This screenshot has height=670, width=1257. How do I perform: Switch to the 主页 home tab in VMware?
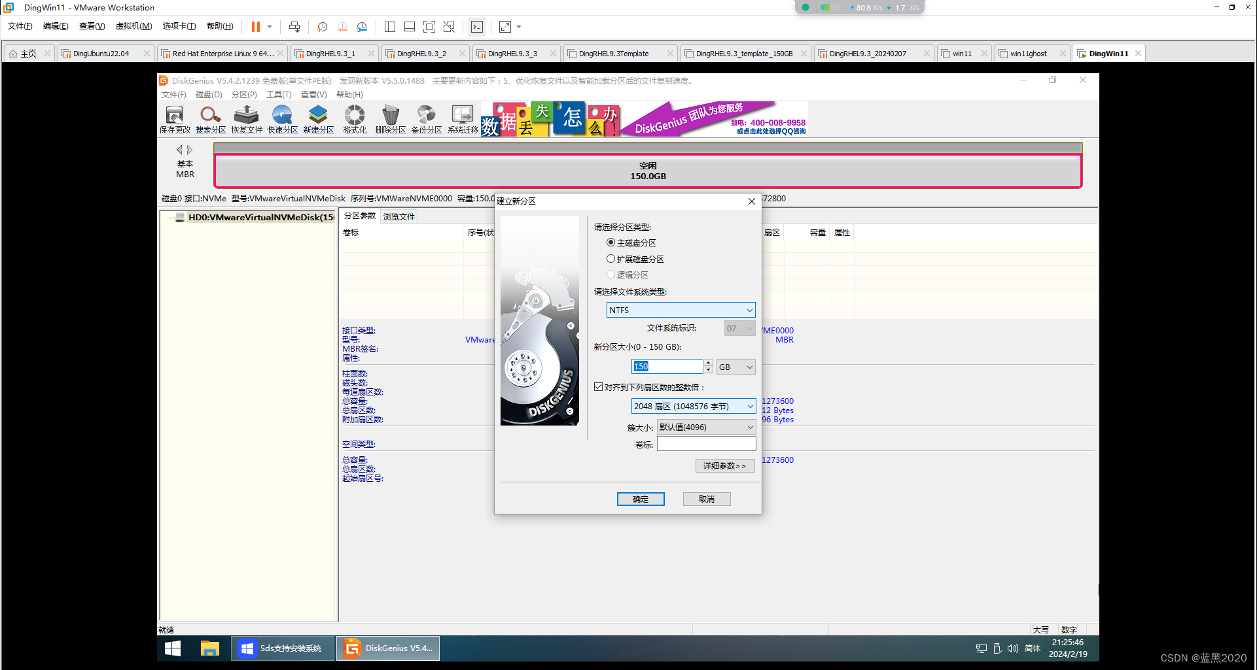tap(28, 54)
